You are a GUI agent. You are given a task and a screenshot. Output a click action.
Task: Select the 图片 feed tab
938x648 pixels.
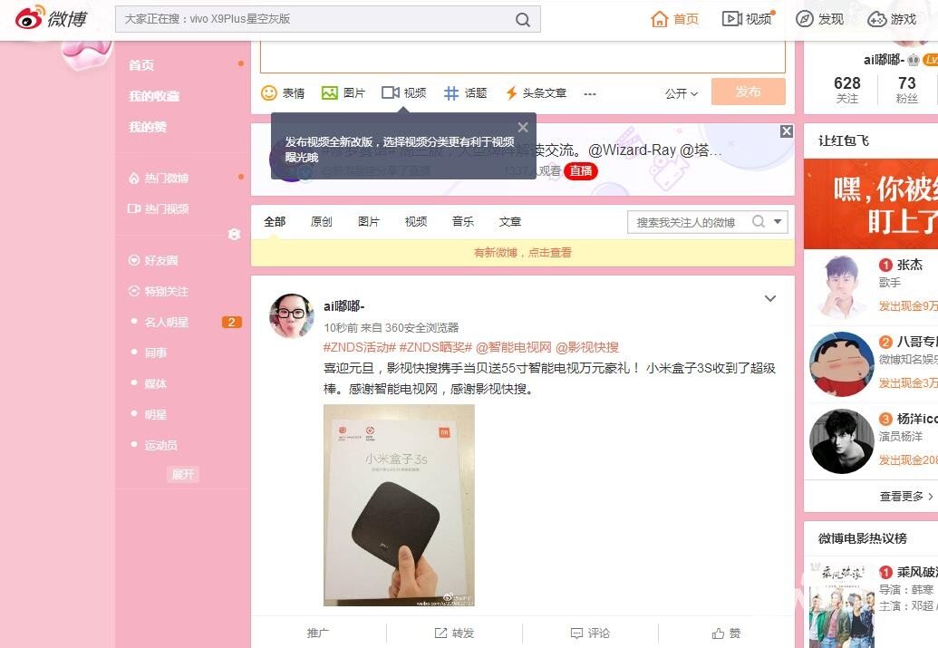coord(369,222)
